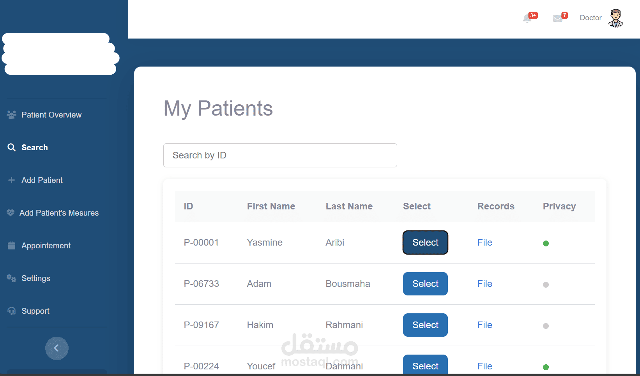
Task: Focus the Search by ID field
Action: point(280,155)
